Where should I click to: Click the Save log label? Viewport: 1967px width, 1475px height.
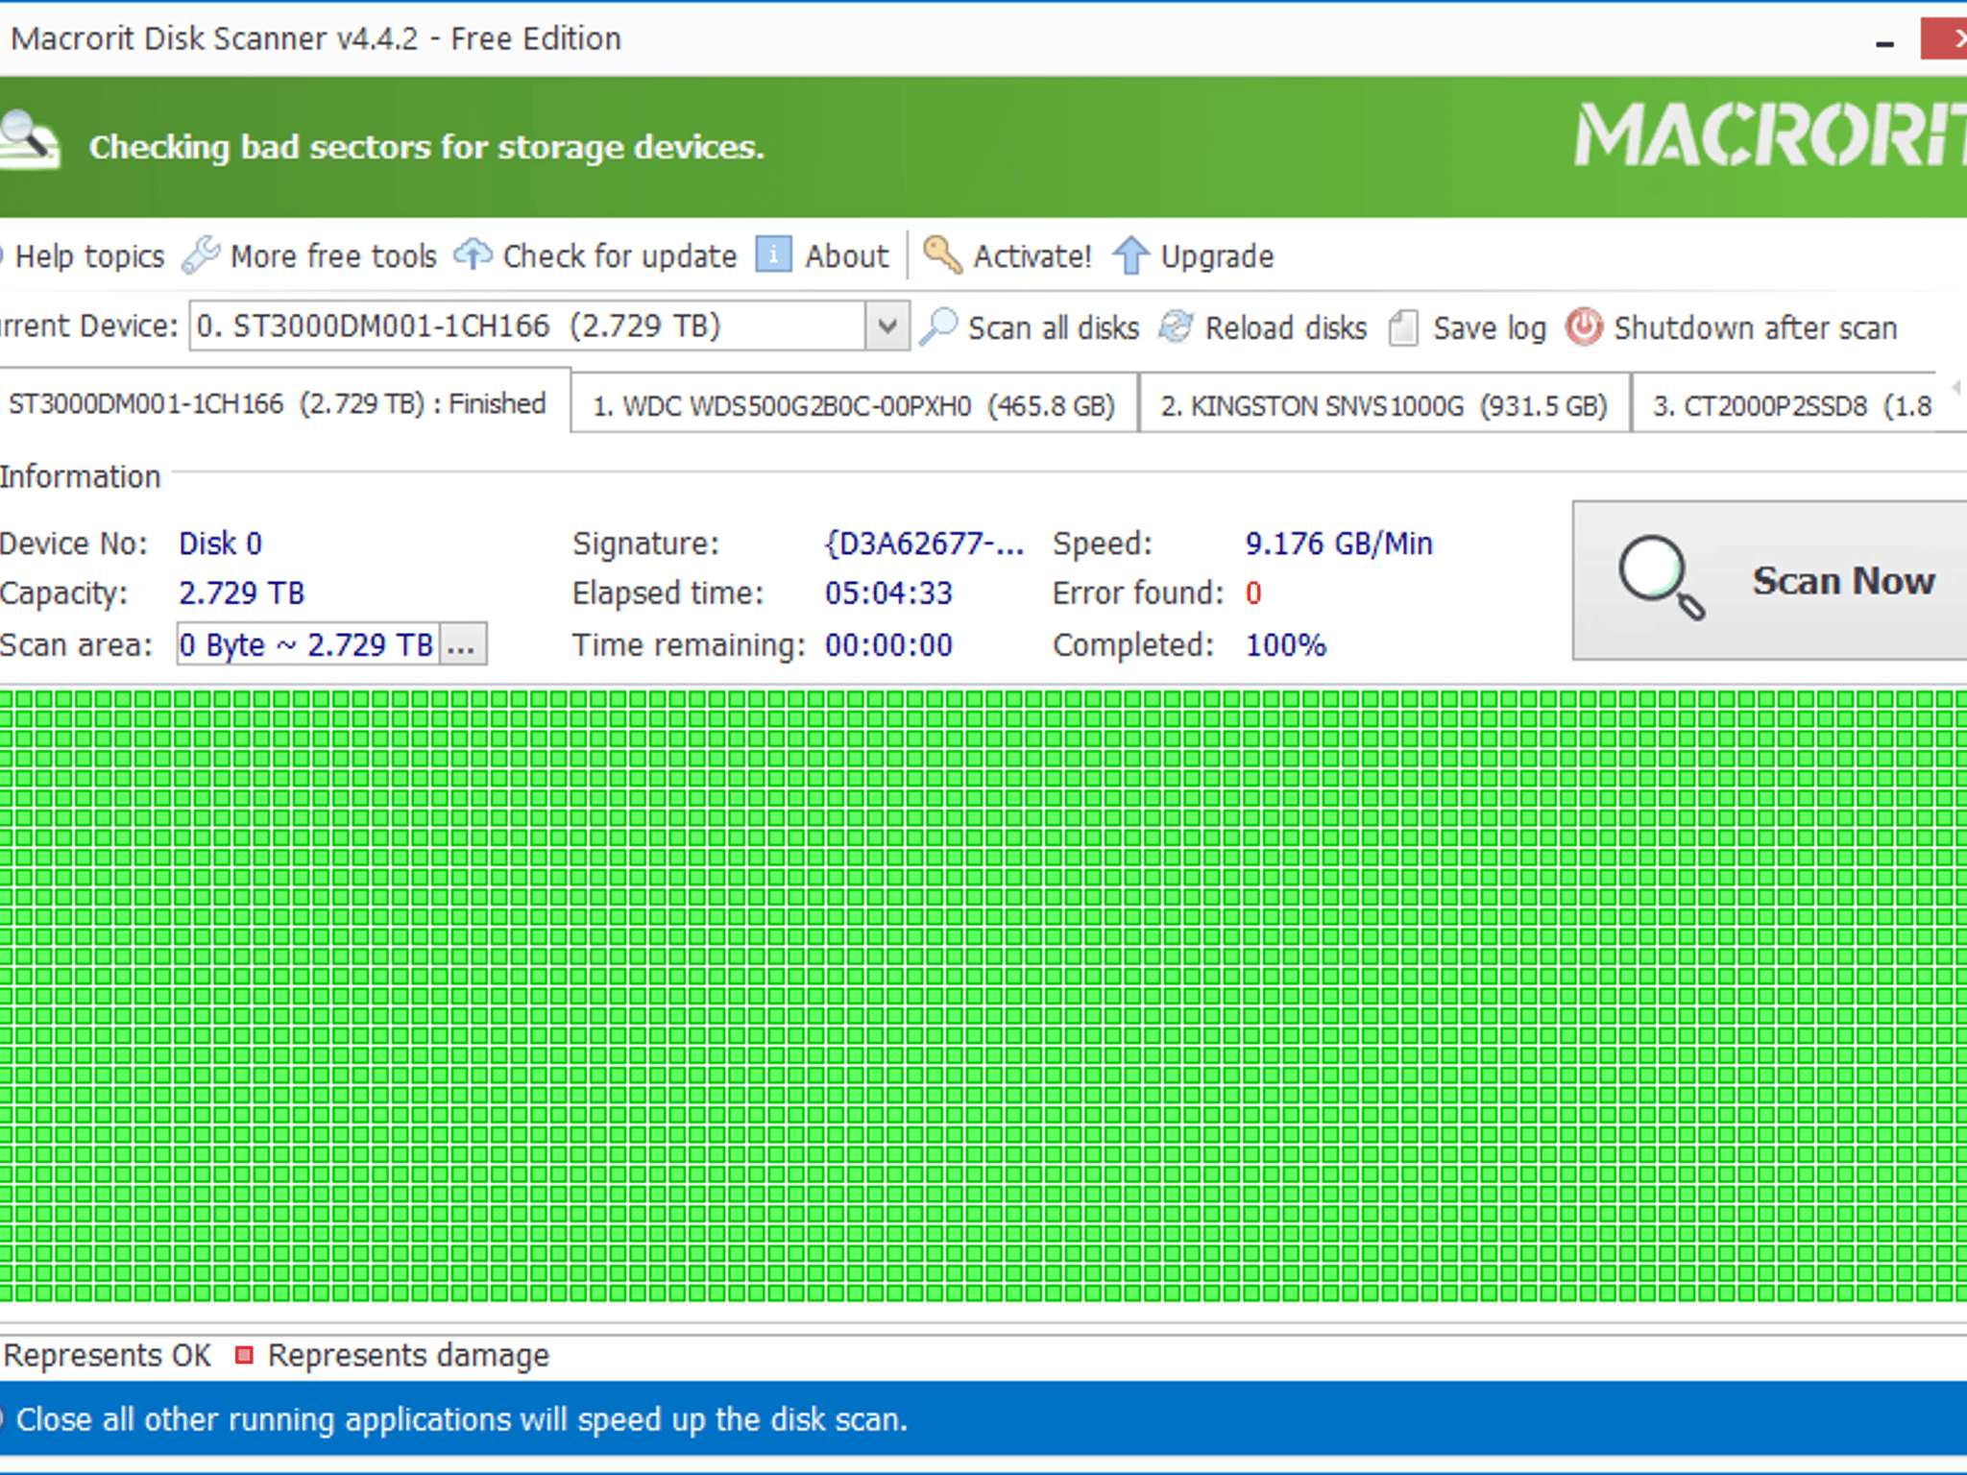1490,327
